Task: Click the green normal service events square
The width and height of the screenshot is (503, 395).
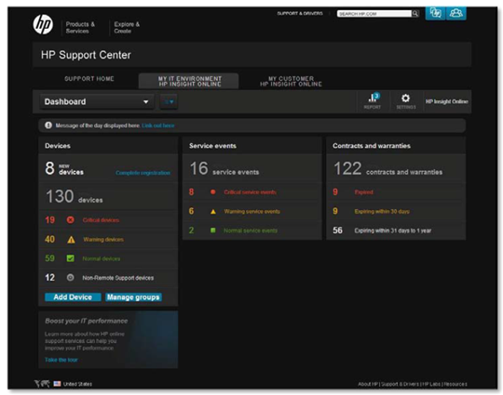Action: [212, 230]
